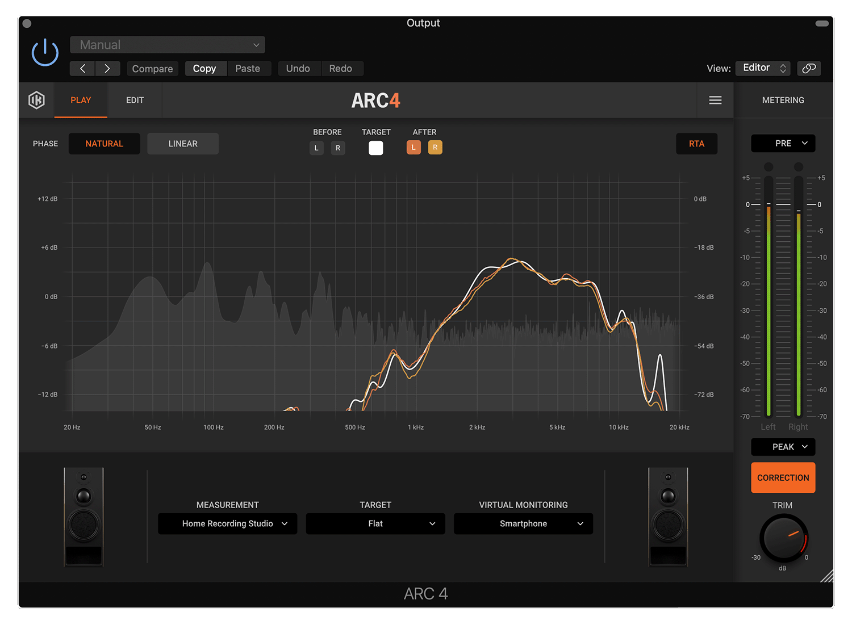The height and width of the screenshot is (629, 852).
Task: Select NATURAL phase mode
Action: pos(105,144)
